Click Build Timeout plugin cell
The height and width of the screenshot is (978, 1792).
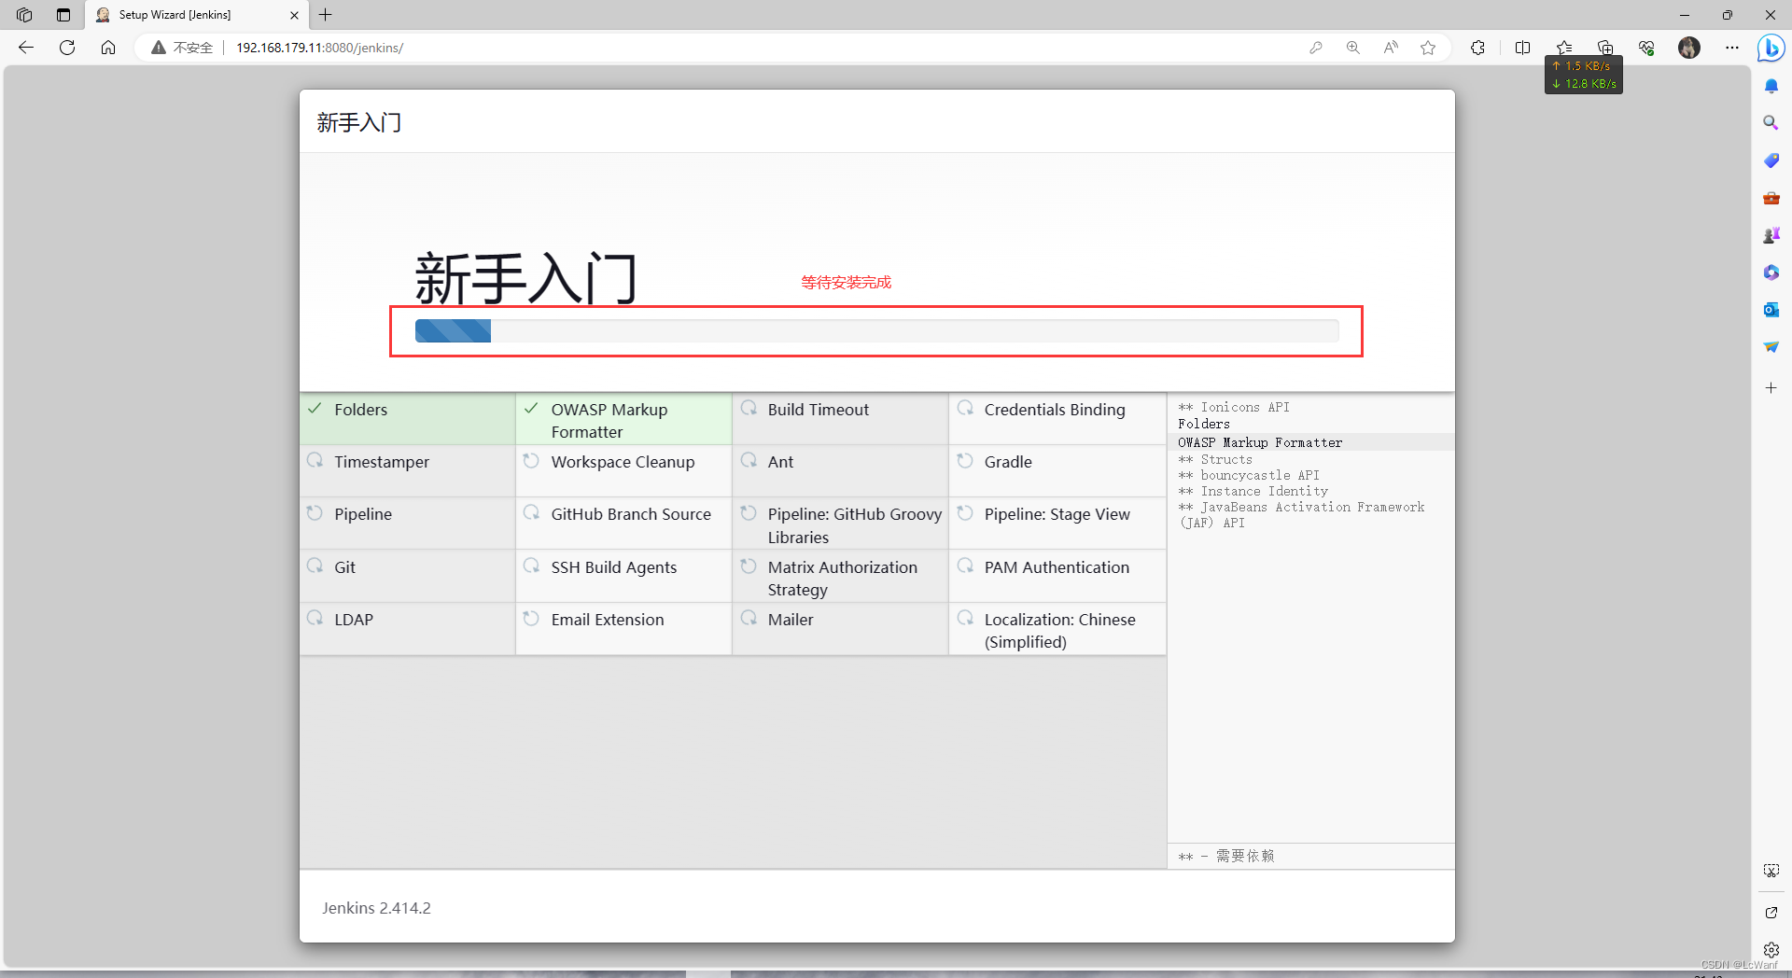[x=841, y=418]
